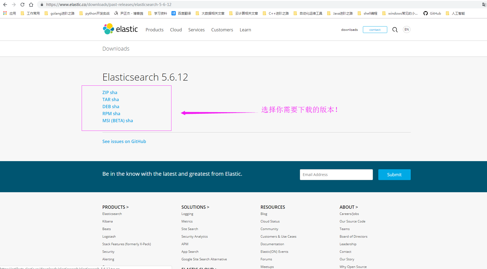The height and width of the screenshot is (269, 487).
Task: Open the 学习资料 bookmark folder
Action: (x=157, y=13)
